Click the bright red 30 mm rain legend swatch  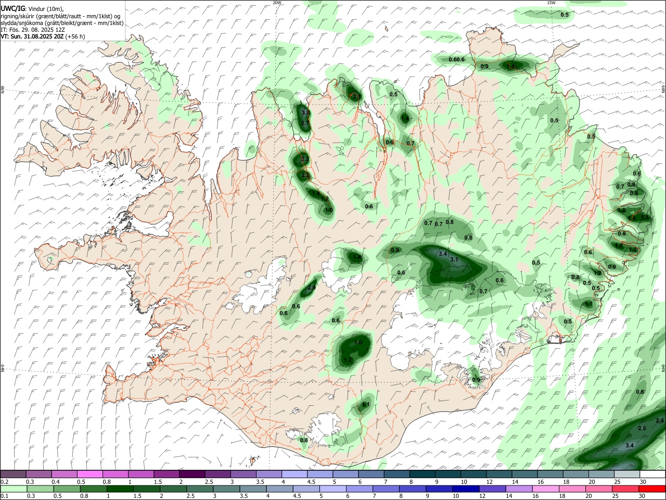click(652, 489)
